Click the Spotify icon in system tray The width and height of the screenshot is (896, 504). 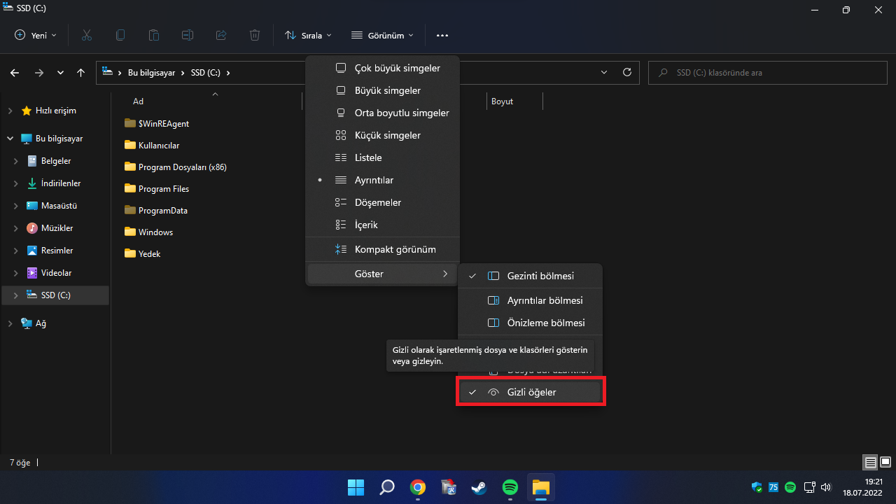tap(790, 487)
